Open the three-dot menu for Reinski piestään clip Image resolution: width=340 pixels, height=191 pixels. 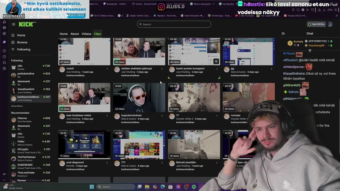pos(217,163)
